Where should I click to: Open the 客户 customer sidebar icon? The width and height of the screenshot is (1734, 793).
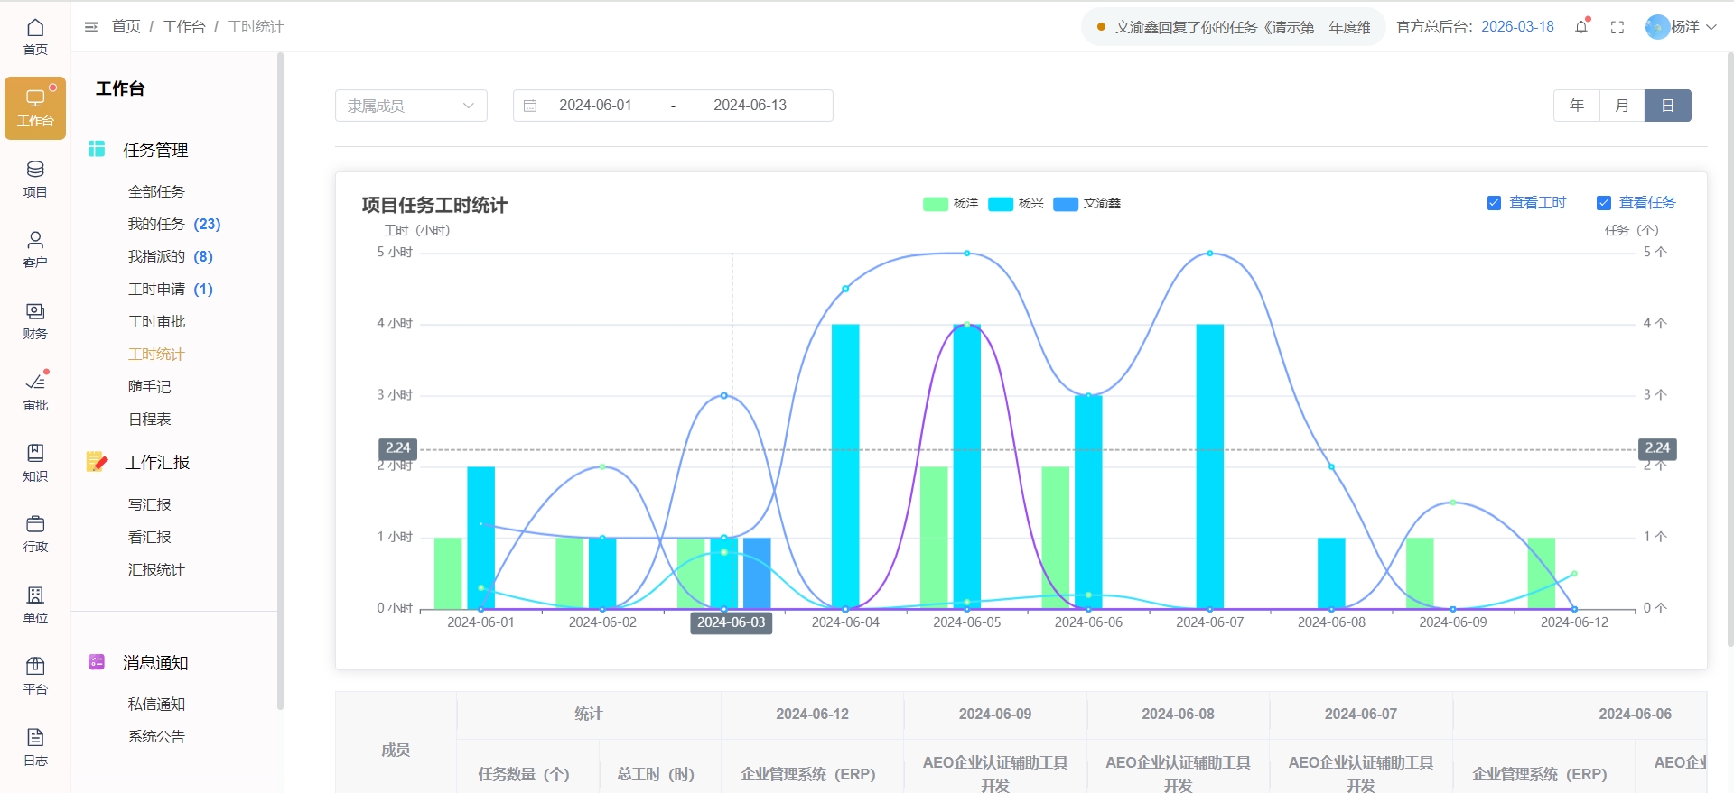click(x=35, y=250)
